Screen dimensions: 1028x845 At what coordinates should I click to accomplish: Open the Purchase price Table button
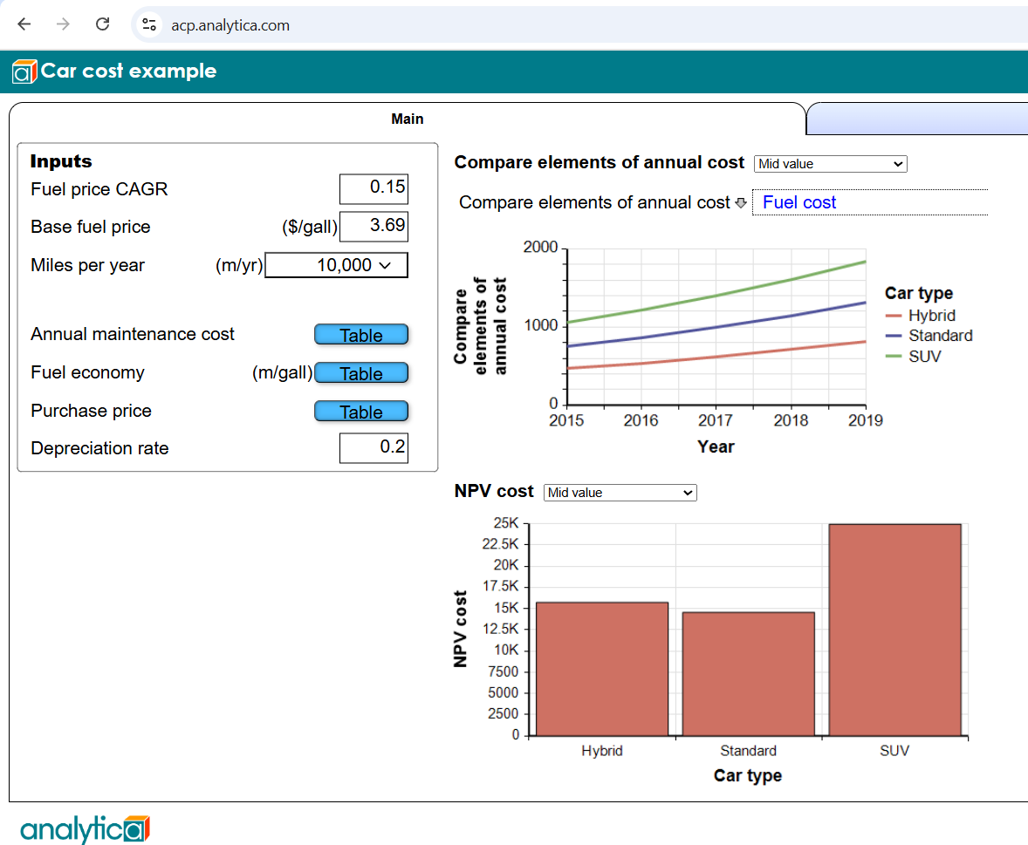click(361, 412)
